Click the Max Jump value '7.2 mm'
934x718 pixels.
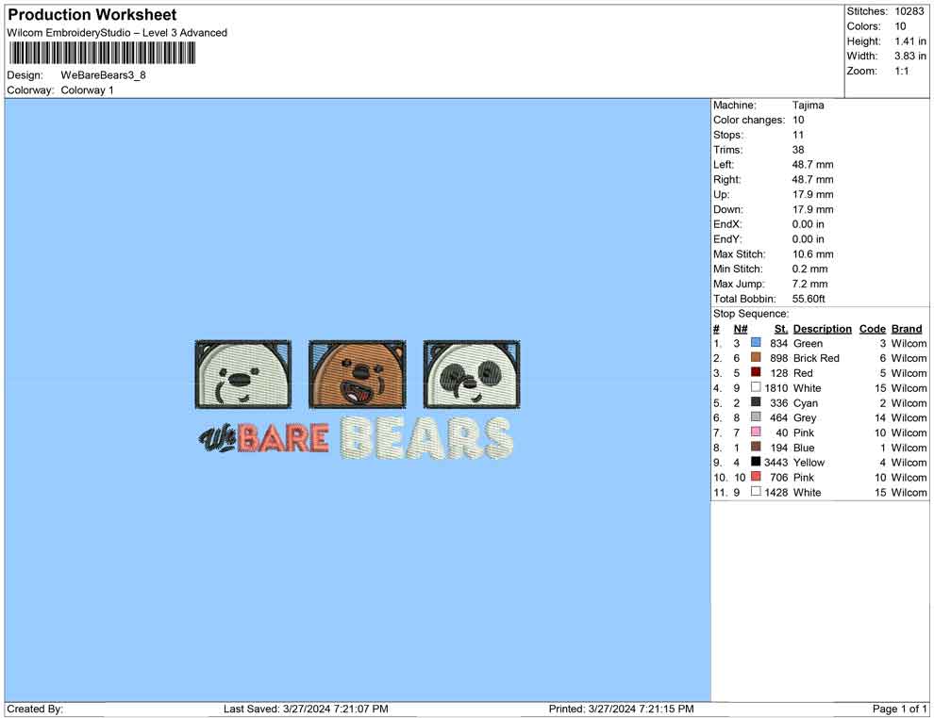809,284
